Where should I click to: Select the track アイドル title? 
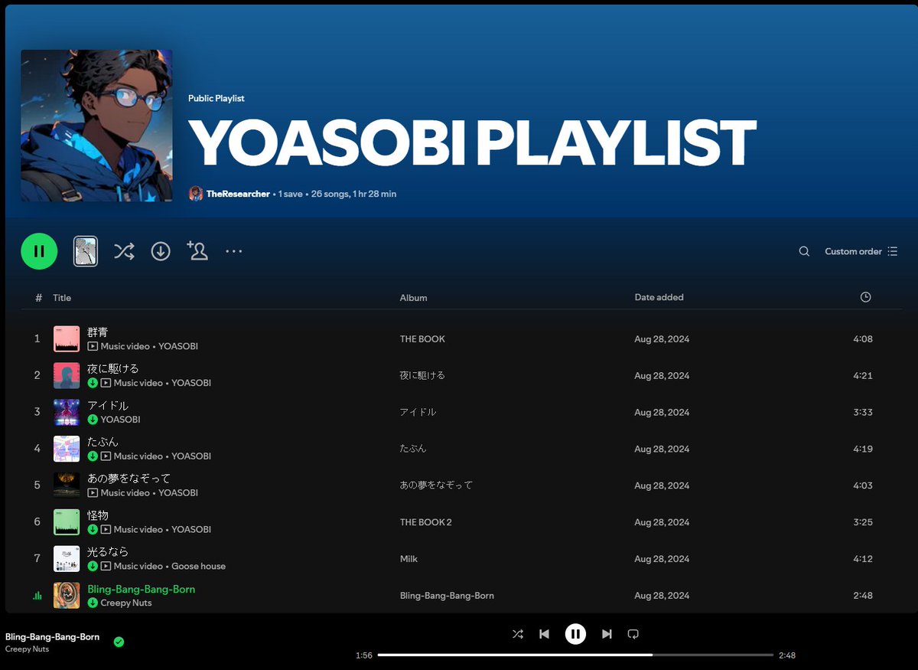point(108,406)
